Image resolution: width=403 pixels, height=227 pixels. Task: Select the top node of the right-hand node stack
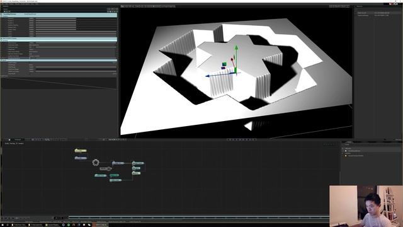138,163
